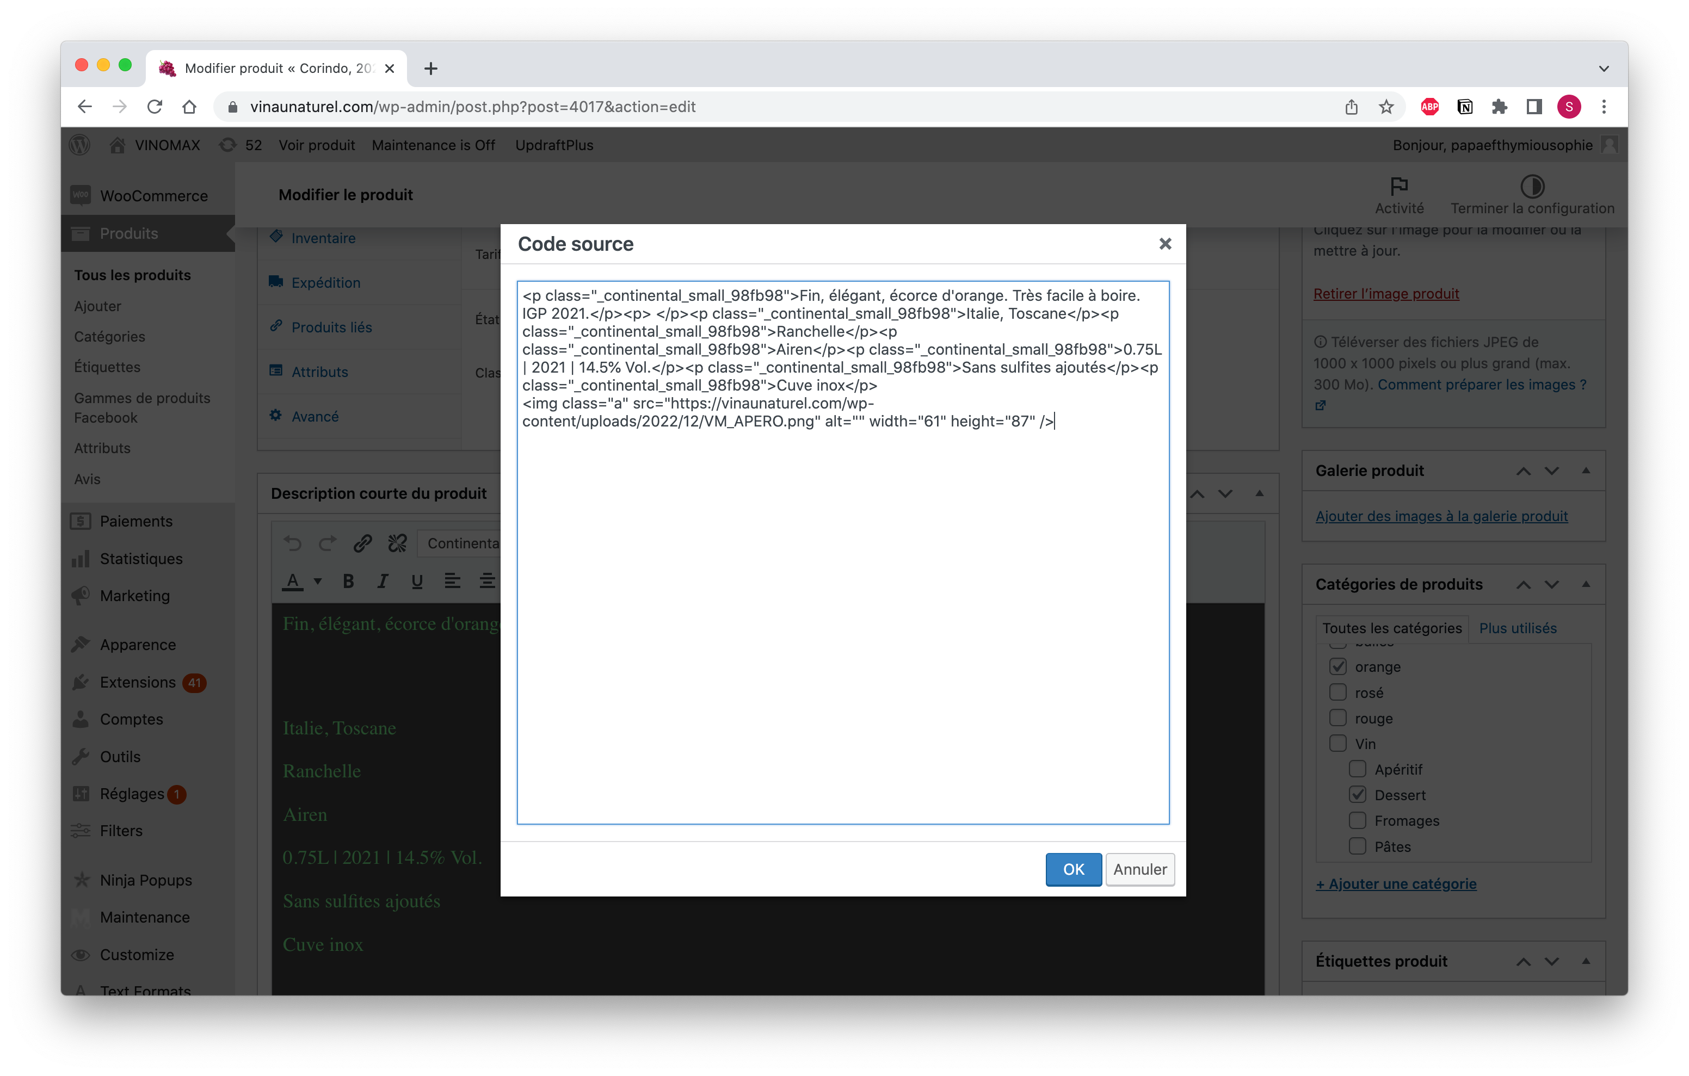This screenshot has height=1076, width=1689.
Task: Click the italic formatting icon
Action: (383, 581)
